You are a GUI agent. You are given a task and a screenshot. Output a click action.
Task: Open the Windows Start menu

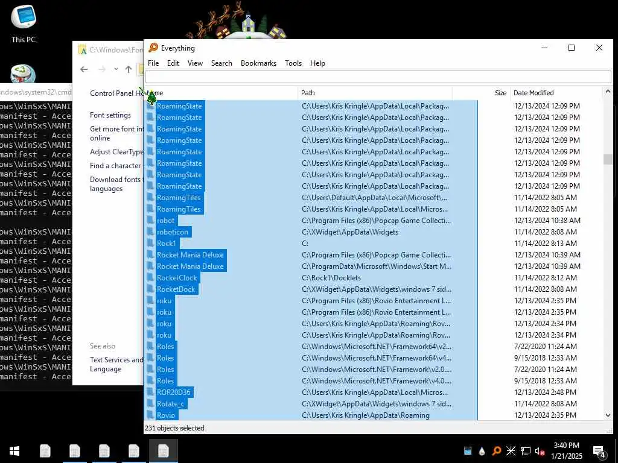(14, 451)
